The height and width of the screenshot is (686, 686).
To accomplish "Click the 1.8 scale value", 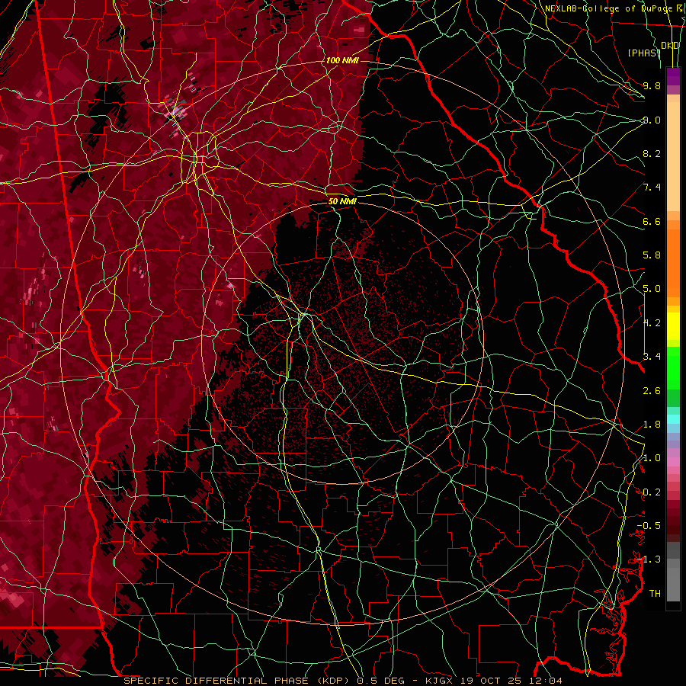I will coord(652,425).
